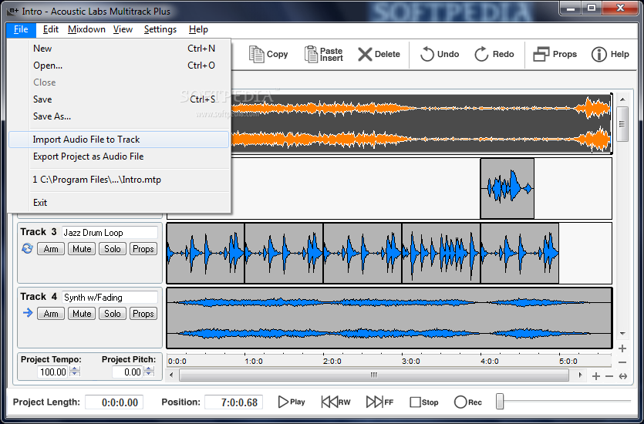Mute Track 3 Jazz Drum Loop

(x=82, y=249)
